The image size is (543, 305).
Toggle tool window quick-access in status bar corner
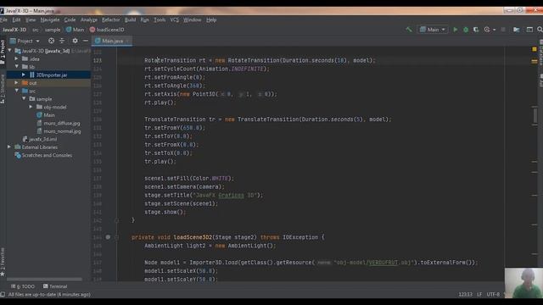tap(3, 295)
